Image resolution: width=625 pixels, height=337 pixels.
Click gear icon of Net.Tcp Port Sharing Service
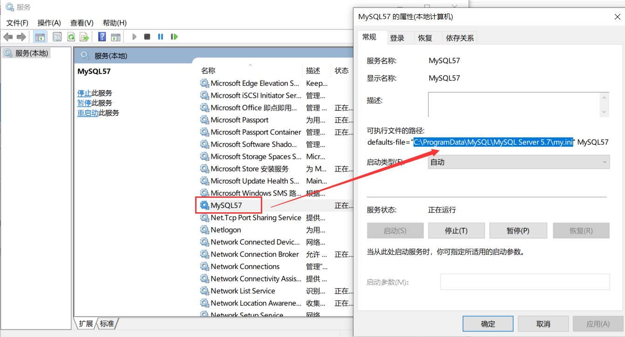(204, 217)
